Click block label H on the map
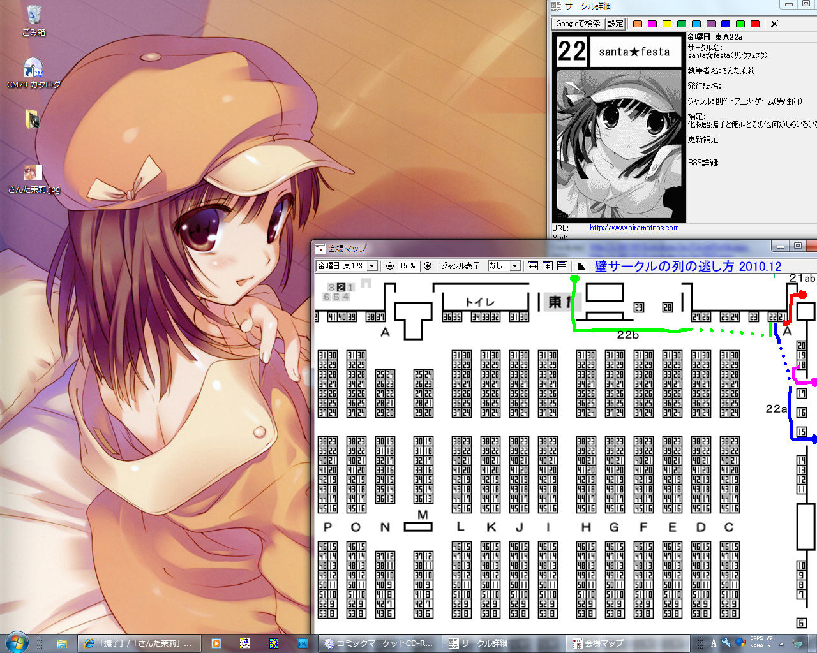 pyautogui.click(x=586, y=527)
